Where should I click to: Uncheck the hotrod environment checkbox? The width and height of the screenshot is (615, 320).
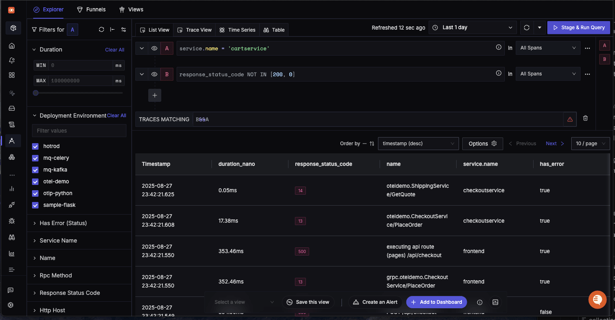tap(35, 146)
